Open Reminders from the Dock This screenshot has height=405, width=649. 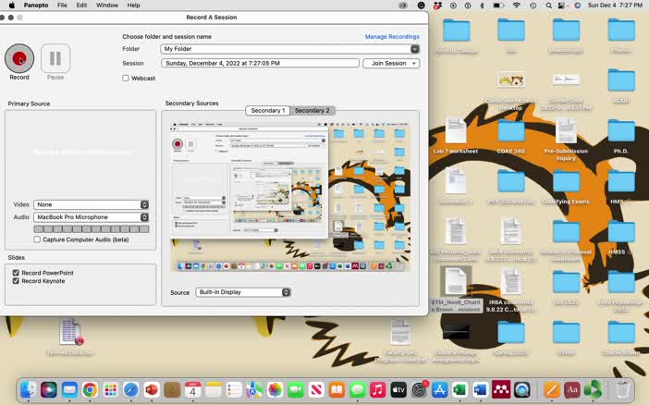tap(234, 389)
